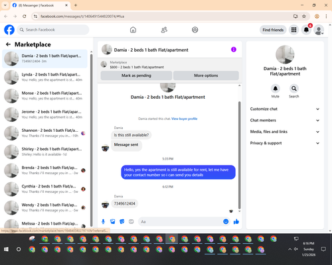Select the Messenger | Facebook tab
Screen dimensions: 332x265
coord(40,5)
